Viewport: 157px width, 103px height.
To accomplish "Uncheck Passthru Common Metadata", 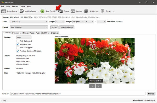I will click(x=18, y=51).
